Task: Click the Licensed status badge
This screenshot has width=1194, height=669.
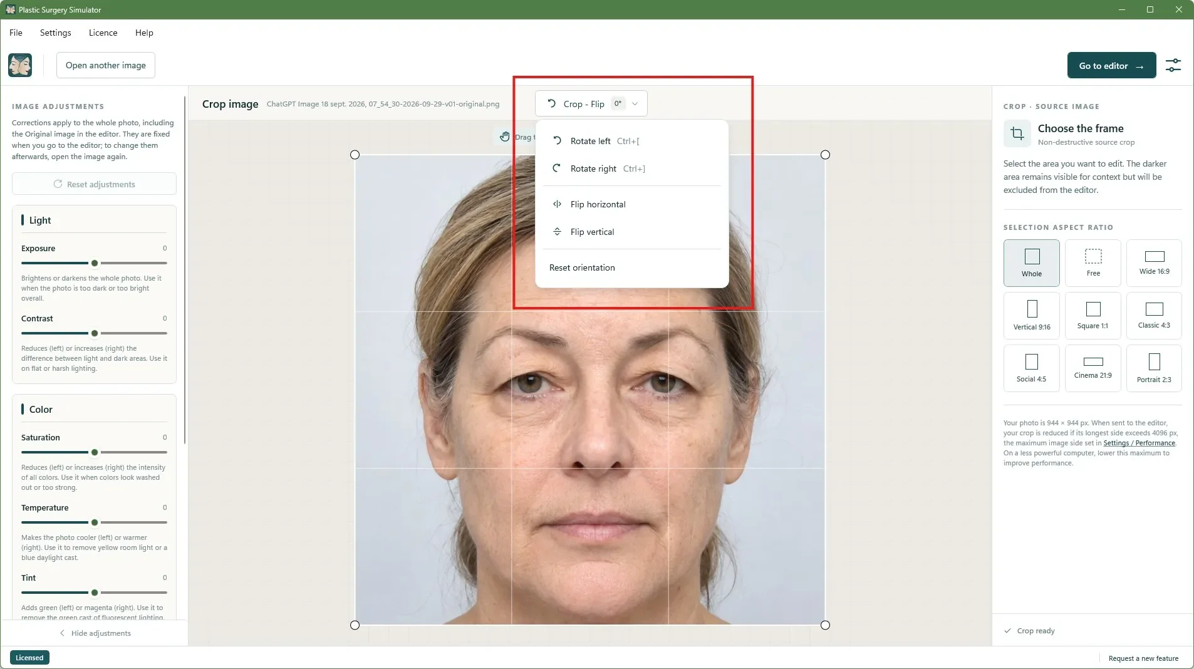Action: [x=29, y=658]
